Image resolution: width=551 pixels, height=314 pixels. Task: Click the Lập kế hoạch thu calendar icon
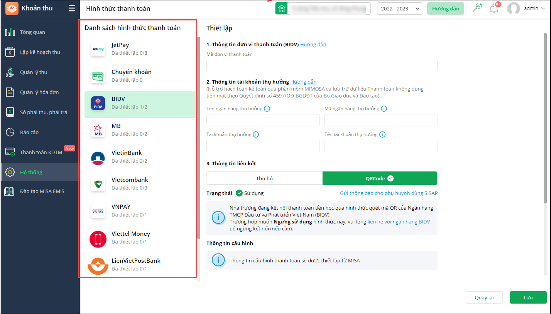click(10, 52)
